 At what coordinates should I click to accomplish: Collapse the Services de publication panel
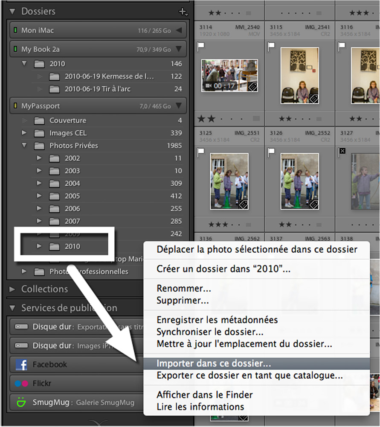(12, 308)
